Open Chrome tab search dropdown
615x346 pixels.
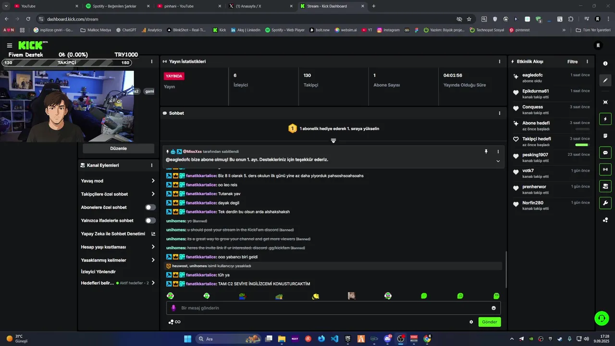[6, 6]
